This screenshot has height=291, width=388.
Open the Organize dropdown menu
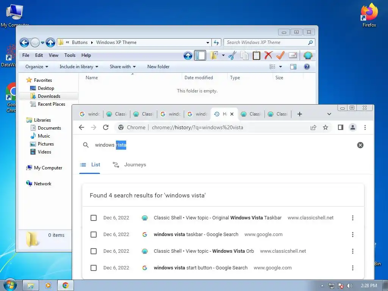[37, 67]
